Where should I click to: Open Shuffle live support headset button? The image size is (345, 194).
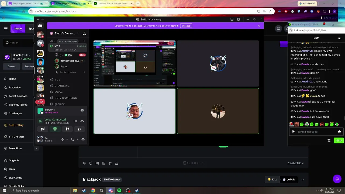click(337, 179)
